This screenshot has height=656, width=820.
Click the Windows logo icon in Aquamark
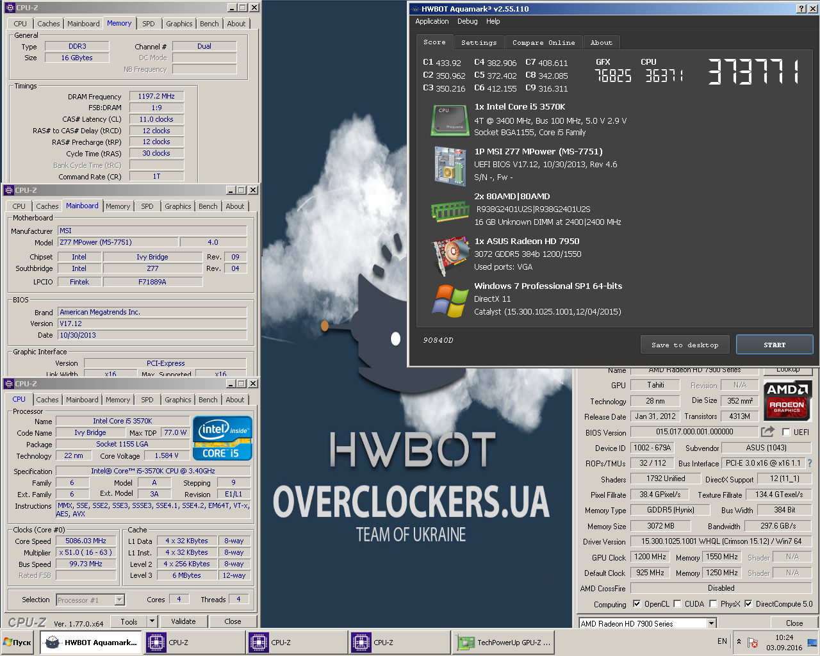pyautogui.click(x=450, y=301)
